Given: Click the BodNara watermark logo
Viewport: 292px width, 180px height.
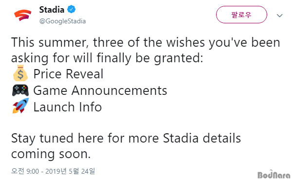Looking at the screenshot, I should (x=274, y=175).
